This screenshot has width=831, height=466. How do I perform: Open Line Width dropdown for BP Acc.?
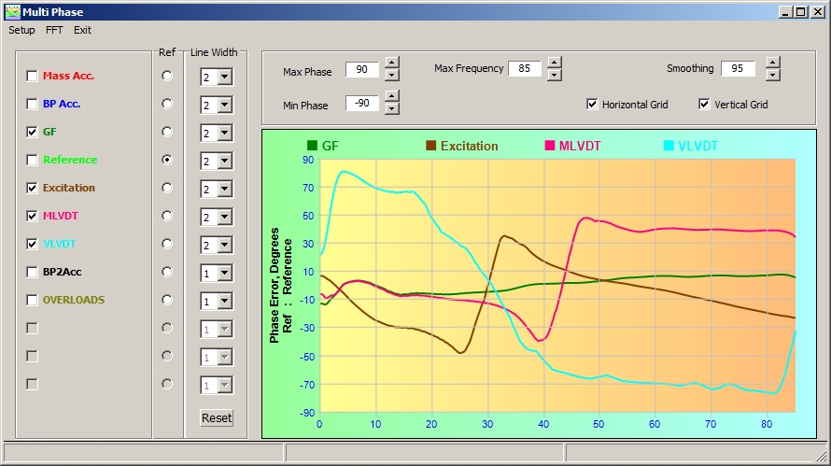[x=225, y=105]
